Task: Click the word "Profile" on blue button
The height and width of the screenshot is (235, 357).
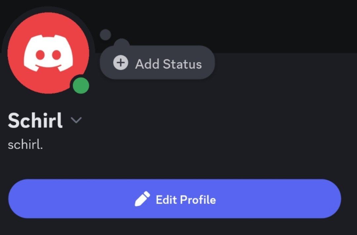Action: [198, 200]
